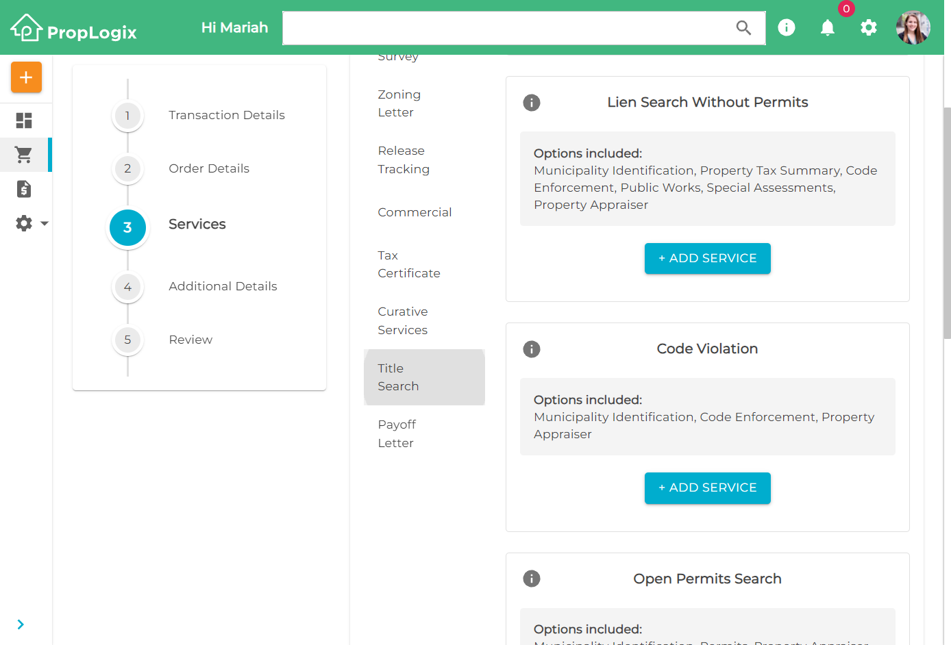Click the PropLogix home logo
951x645 pixels.
tap(73, 28)
